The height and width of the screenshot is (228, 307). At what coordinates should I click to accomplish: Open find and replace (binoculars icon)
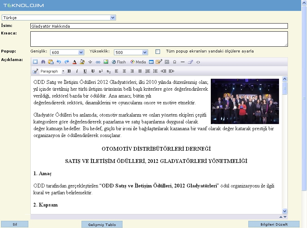43,62
